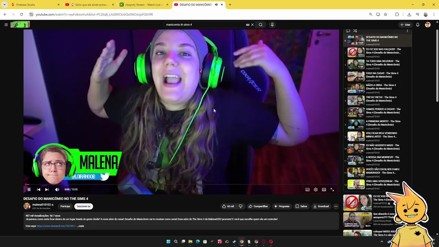Switch to theater mode
439x247 pixels.
(x=324, y=189)
